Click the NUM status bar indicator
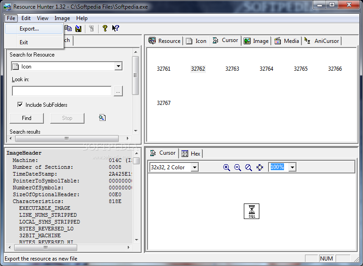 point(326,258)
